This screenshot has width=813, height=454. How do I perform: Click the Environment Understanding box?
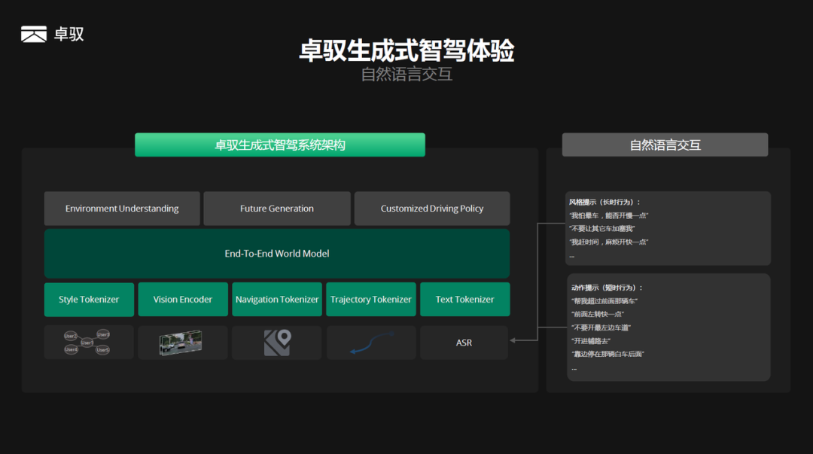click(122, 209)
